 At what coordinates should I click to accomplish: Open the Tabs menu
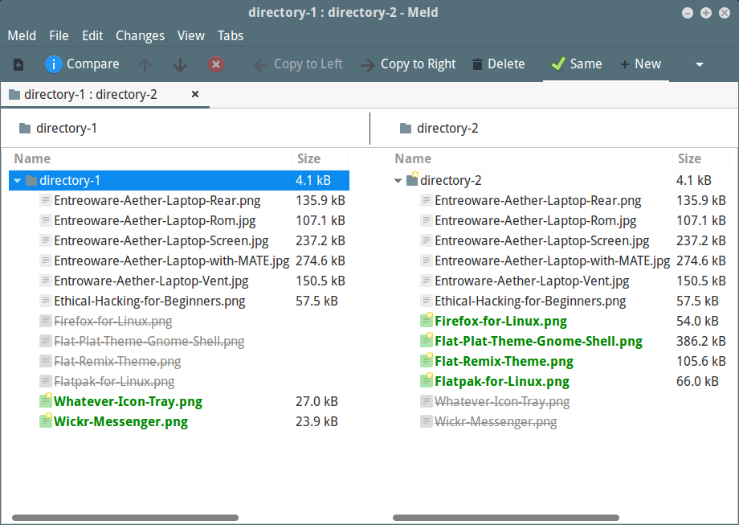coord(231,35)
